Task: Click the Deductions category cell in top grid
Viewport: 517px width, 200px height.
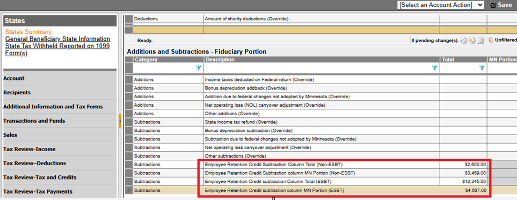Action: (168, 19)
